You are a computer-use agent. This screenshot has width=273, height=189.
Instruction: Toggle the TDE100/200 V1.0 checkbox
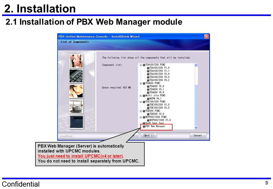(x=148, y=105)
